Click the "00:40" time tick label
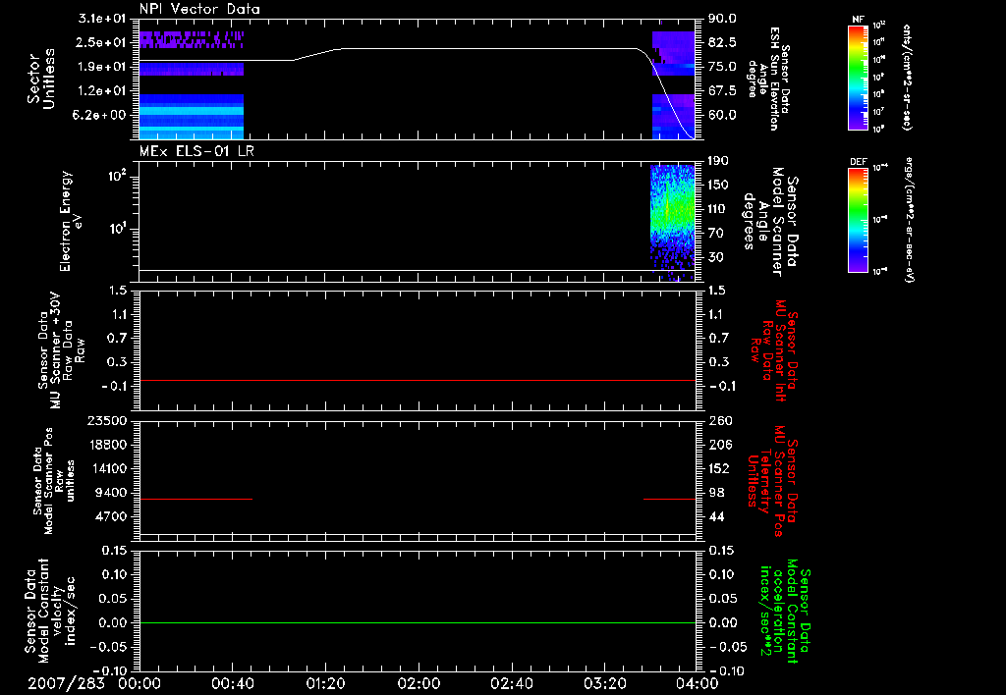Image resolution: width=1006 pixels, height=695 pixels. coord(232,683)
